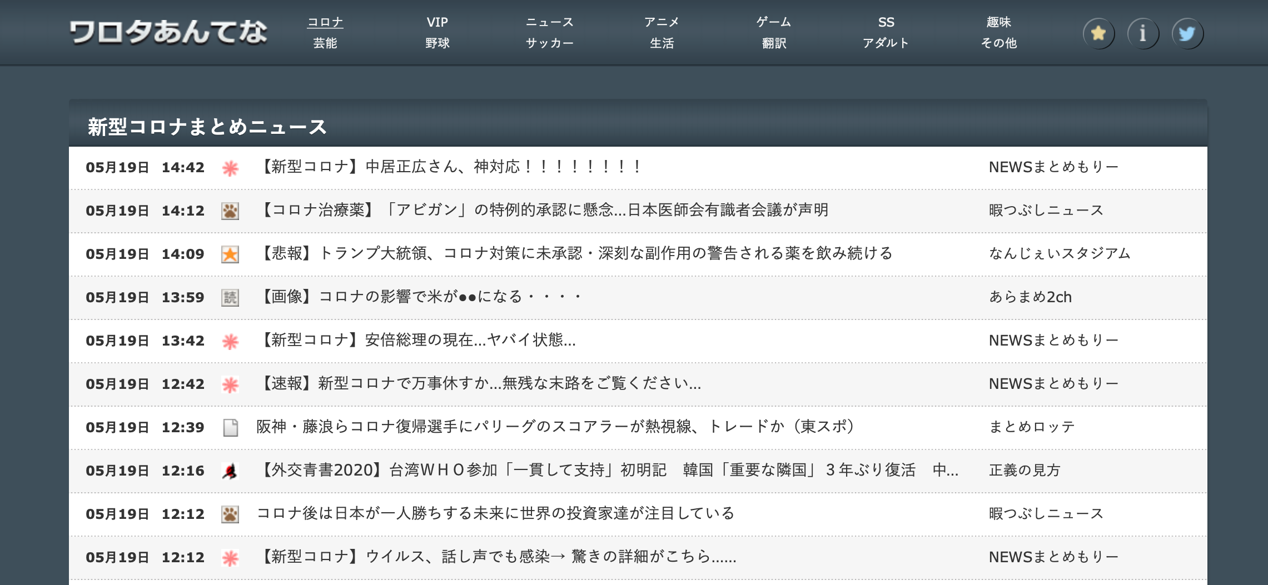Click なんじぇいスタジアム source link
This screenshot has height=585, width=1268.
pyautogui.click(x=1060, y=253)
